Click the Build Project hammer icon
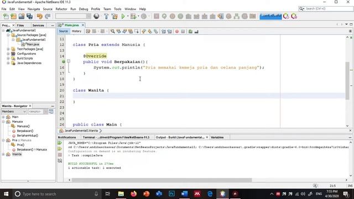Viewport: 354px width, 199px height. pos(106,16)
